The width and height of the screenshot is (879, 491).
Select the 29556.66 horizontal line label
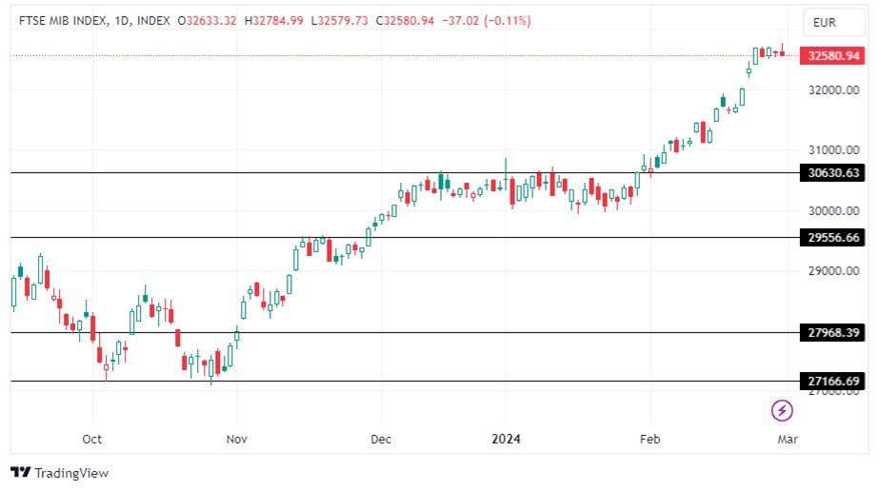click(832, 237)
